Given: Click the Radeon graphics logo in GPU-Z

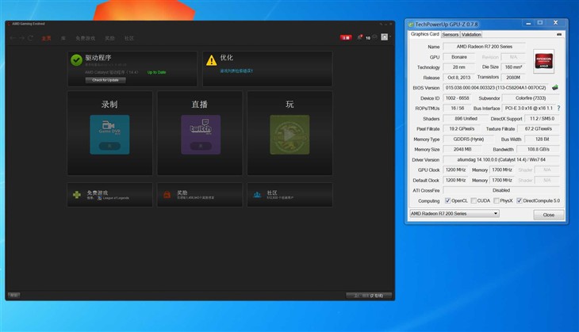Looking at the screenshot, I should click(544, 62).
